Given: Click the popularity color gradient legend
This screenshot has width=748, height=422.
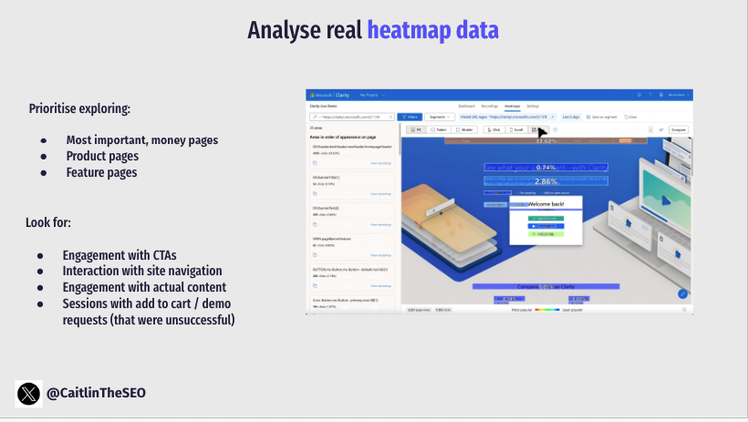Looking at the screenshot, I should (x=546, y=310).
